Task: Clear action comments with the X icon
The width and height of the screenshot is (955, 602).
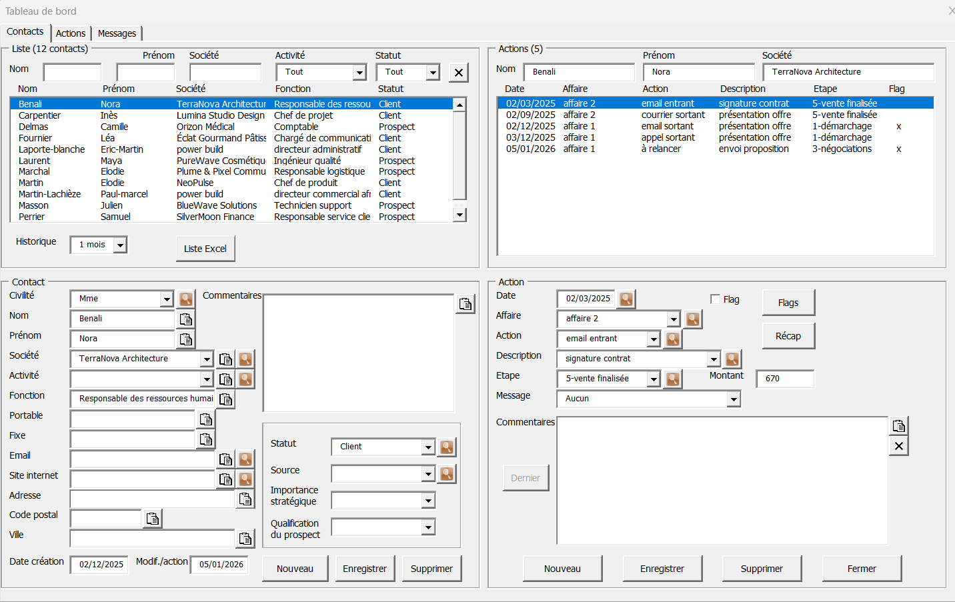Action: [x=899, y=446]
